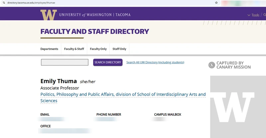Click the gray W profile placeholder image
Screen dimensions: 266x138
(238, 106)
